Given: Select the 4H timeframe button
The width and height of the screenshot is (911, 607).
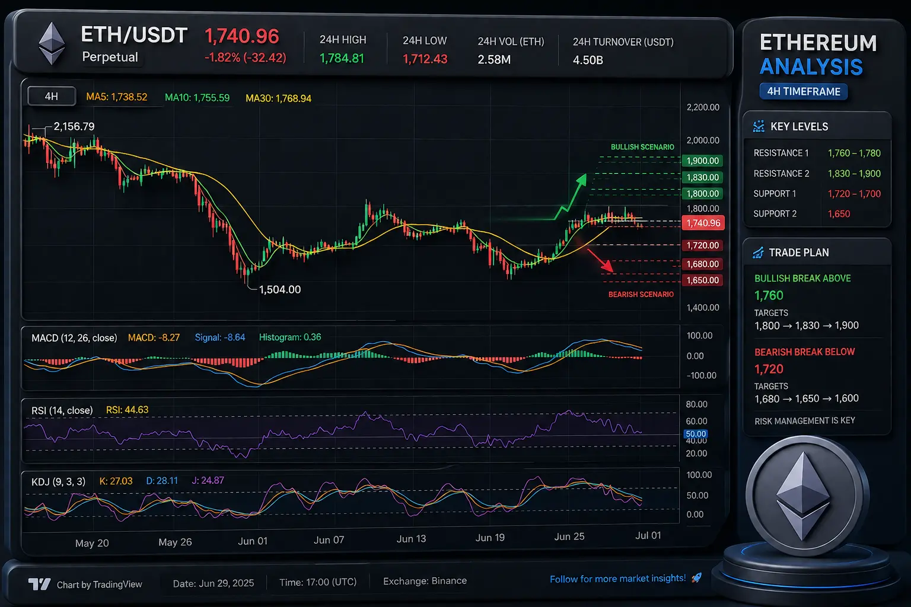Looking at the screenshot, I should [52, 96].
